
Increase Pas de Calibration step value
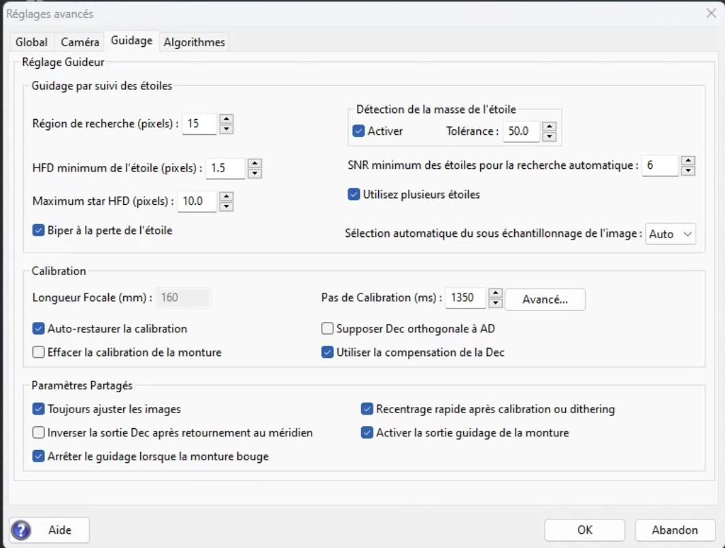(x=496, y=293)
